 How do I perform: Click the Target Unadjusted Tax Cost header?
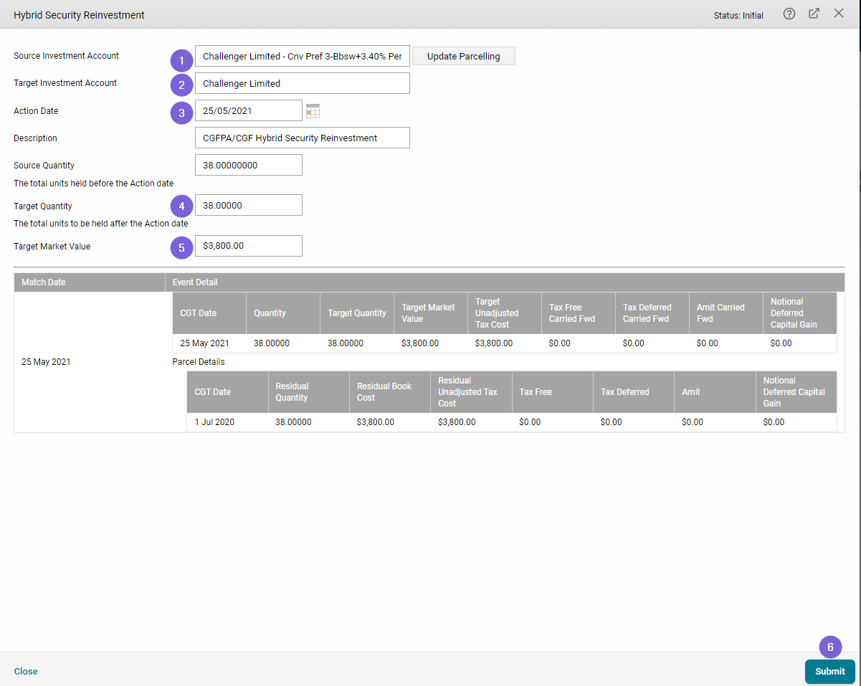[505, 313]
